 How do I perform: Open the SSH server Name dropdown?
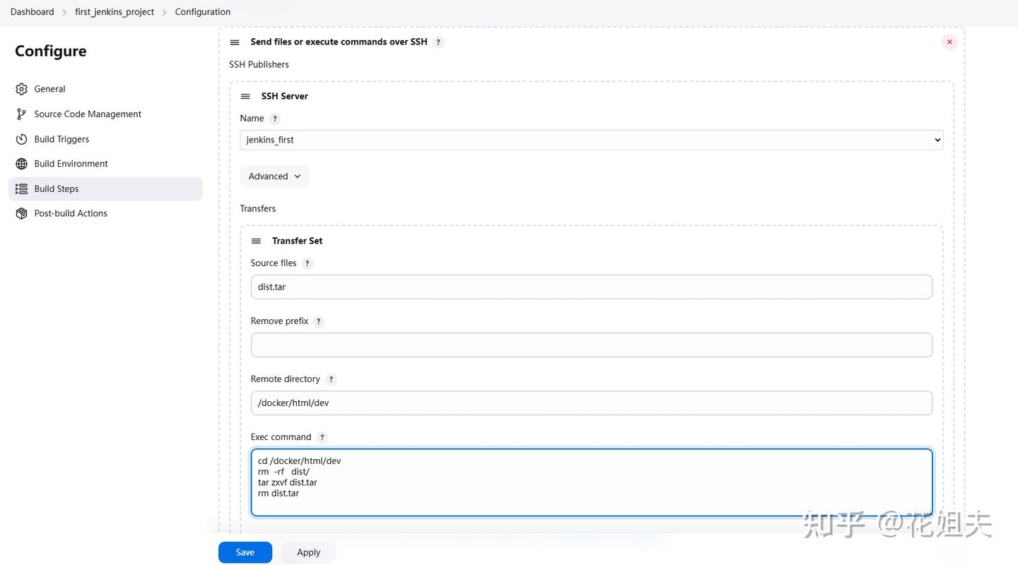point(591,139)
